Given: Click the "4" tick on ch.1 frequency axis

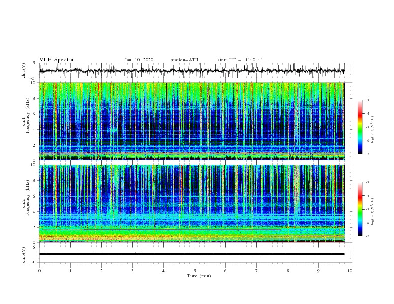Looking at the screenshot, I should point(35,130).
